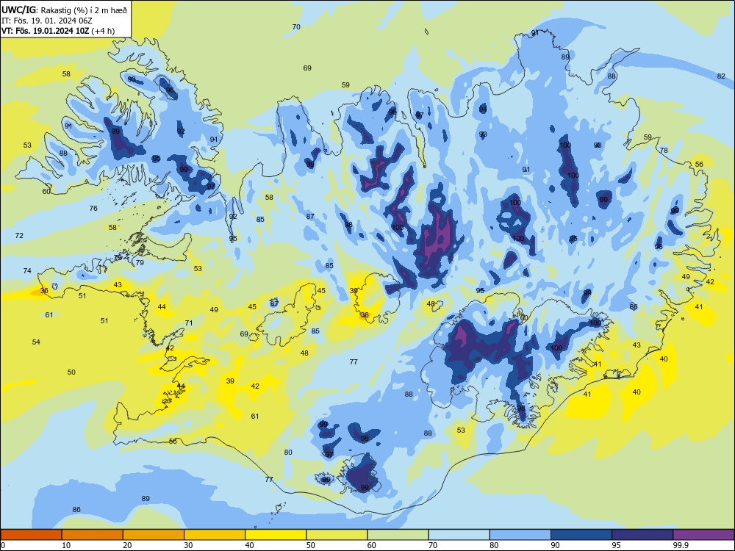Click the initial time line 'IT: Fös. 19. 01. 2024 06Z'

pos(49,20)
